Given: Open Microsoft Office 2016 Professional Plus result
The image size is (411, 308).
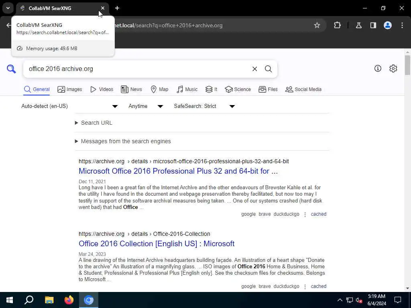Looking at the screenshot, I should 178,171.
